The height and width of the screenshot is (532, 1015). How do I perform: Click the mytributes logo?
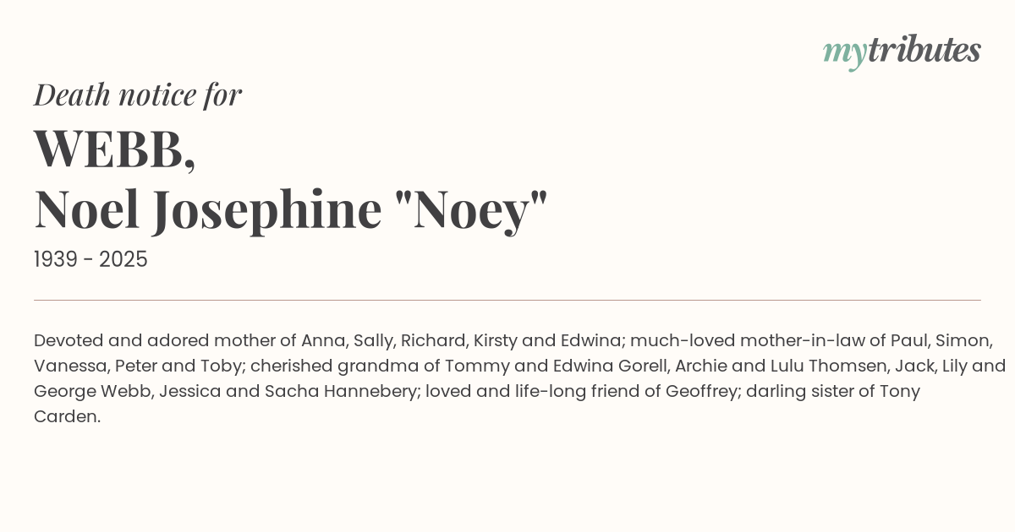tap(901, 52)
